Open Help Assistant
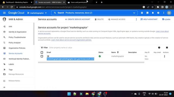This screenshot has height=97, width=174. 149,19
